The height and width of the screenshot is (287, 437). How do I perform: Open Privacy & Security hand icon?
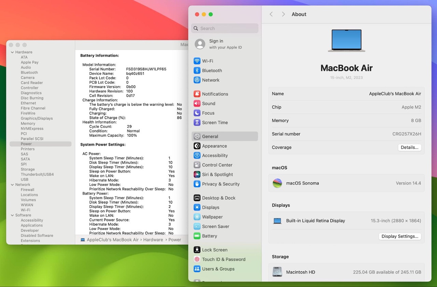(197, 184)
